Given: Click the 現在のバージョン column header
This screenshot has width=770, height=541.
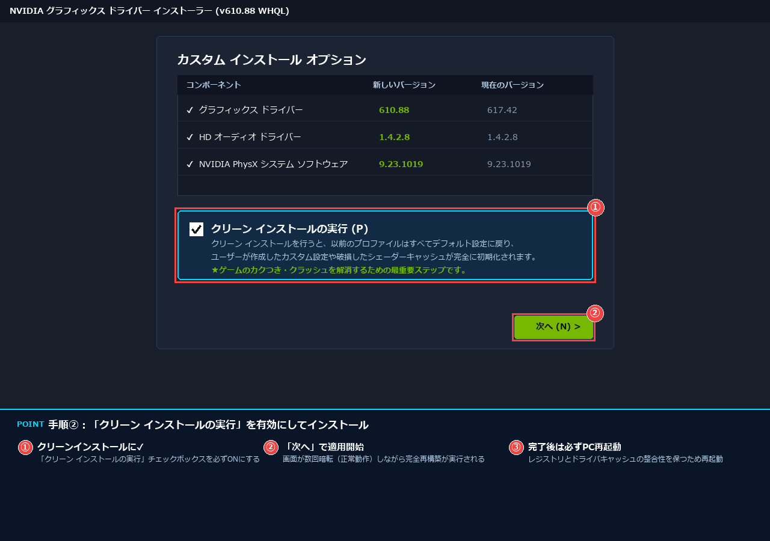Looking at the screenshot, I should pos(513,85).
